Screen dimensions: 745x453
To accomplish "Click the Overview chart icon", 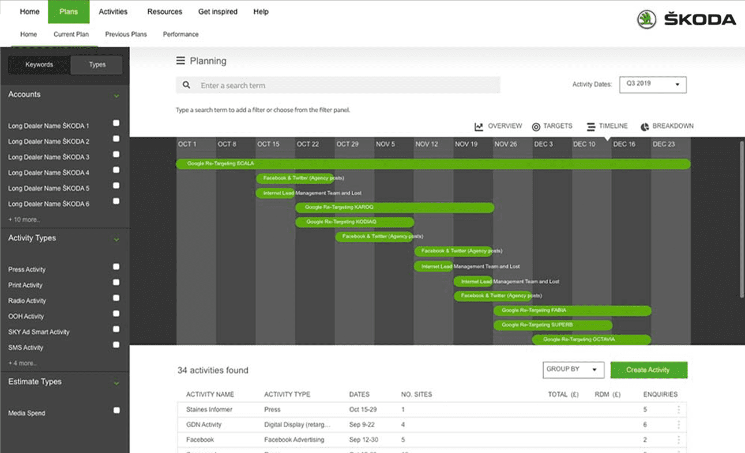I will [479, 126].
